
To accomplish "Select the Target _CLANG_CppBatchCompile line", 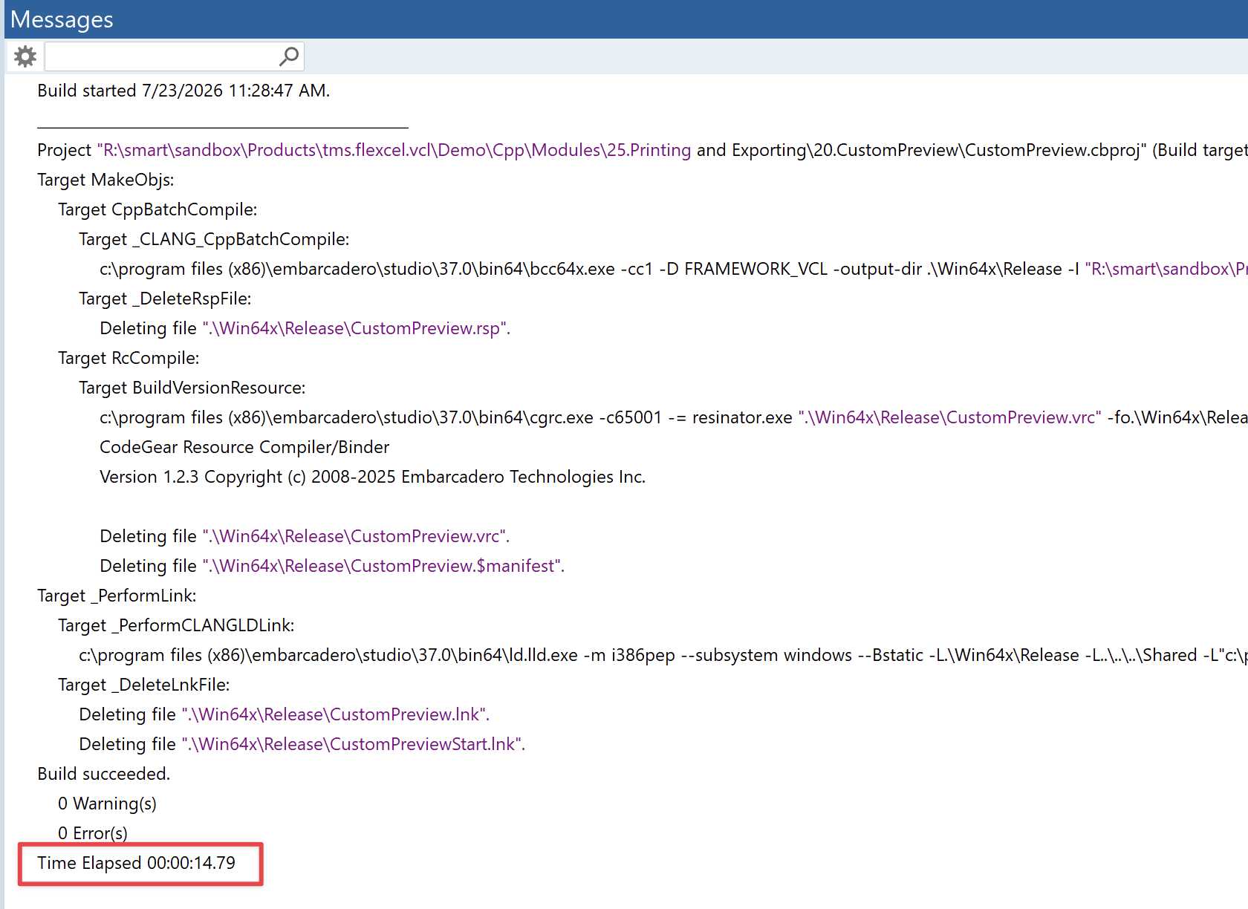I will click(214, 239).
